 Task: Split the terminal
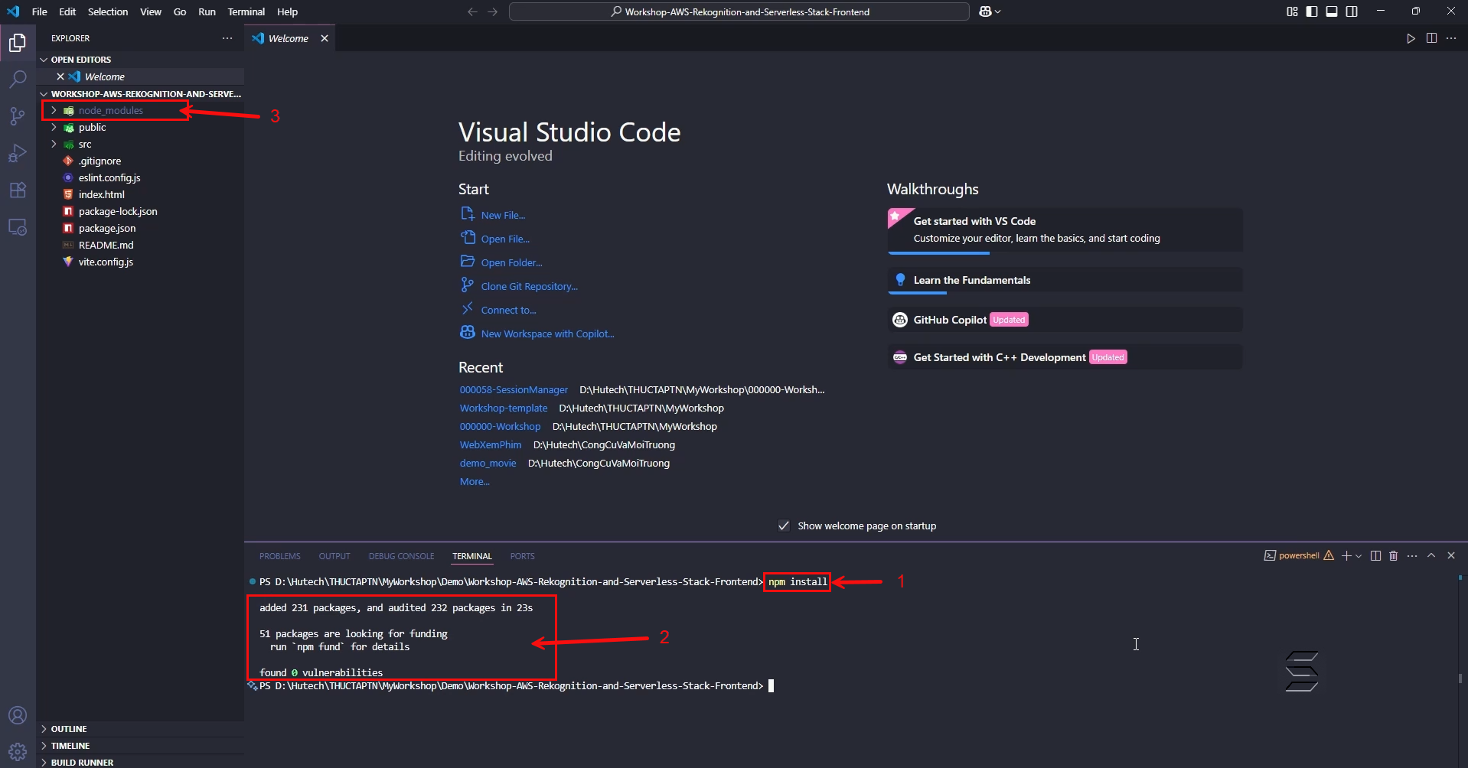[1375, 555]
